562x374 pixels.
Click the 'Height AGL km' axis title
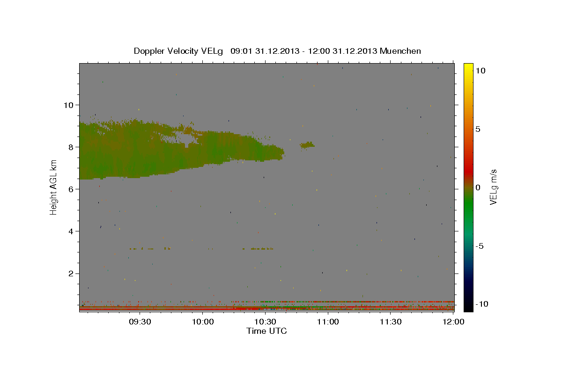click(54, 187)
